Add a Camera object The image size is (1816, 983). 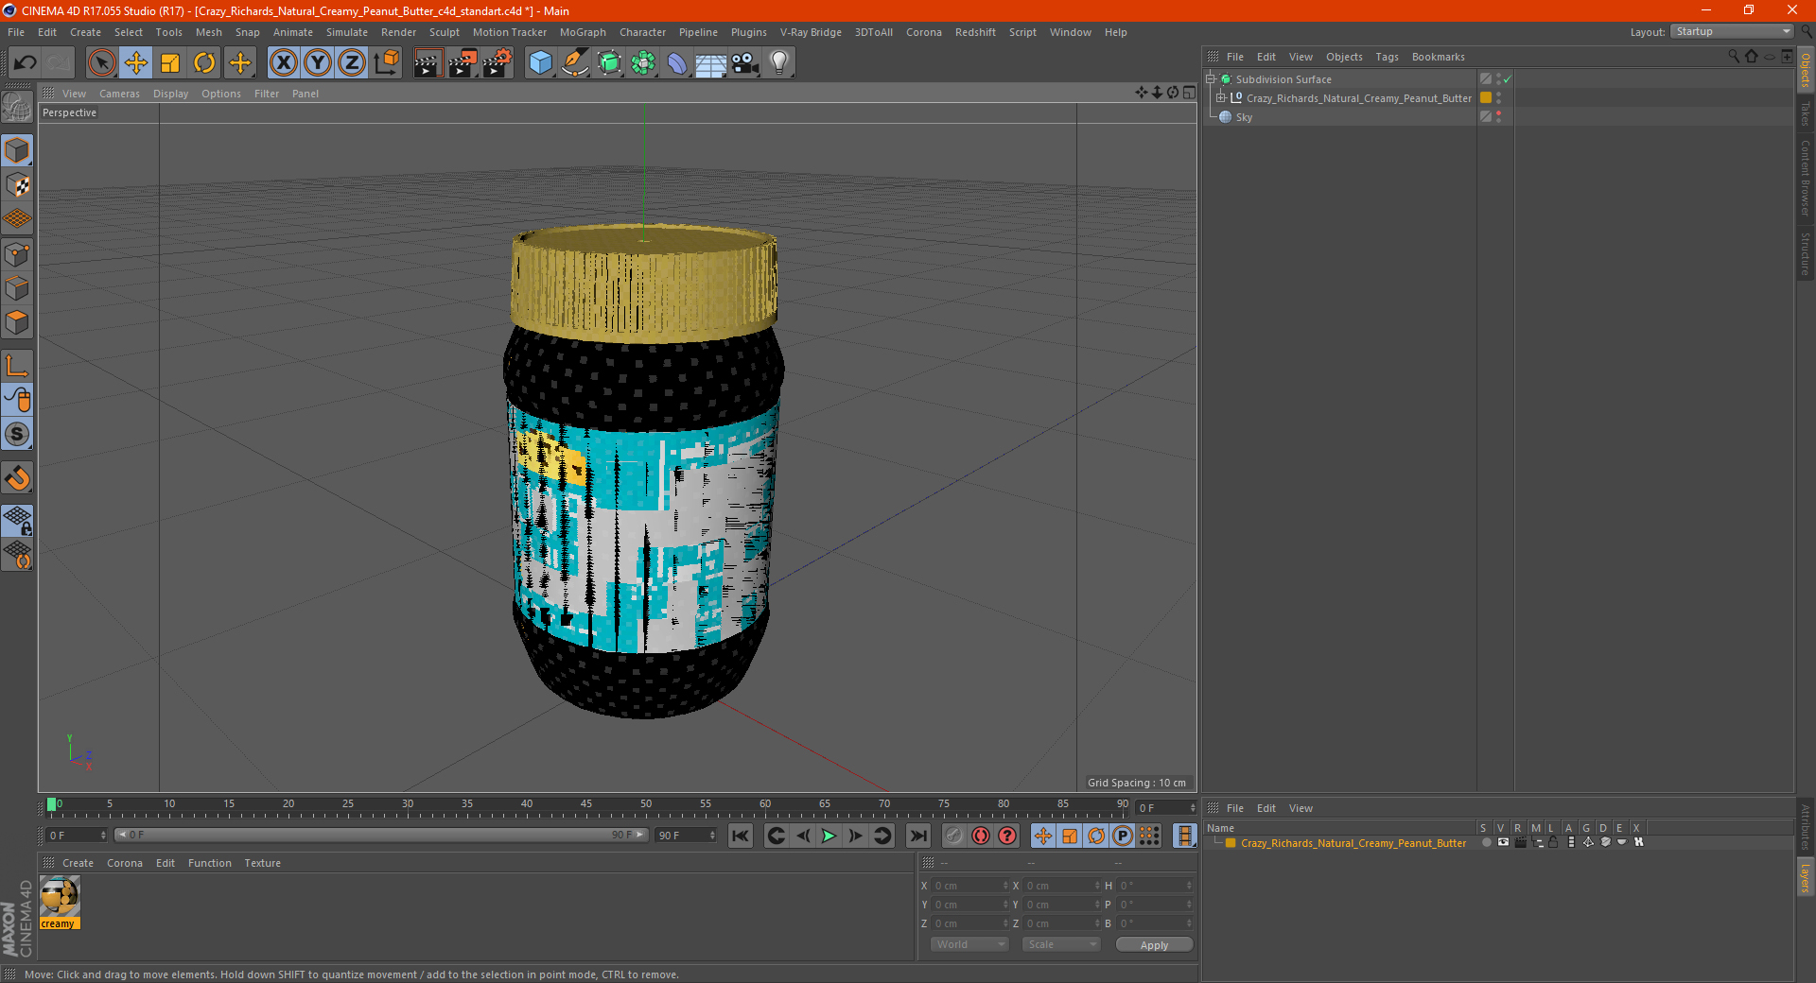pos(745,63)
